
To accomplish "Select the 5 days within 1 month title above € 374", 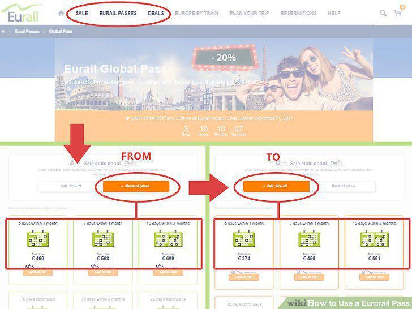I will click(x=244, y=224).
